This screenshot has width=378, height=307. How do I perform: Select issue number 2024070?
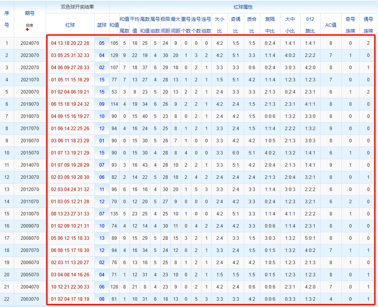click(30, 43)
